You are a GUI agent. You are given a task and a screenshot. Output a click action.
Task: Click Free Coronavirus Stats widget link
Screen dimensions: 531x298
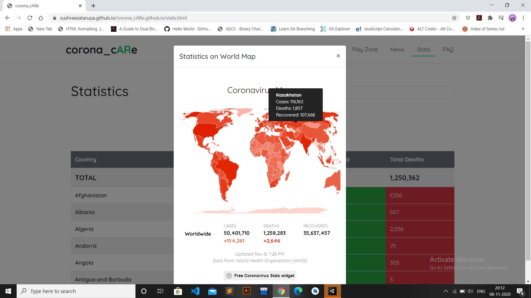(x=260, y=275)
